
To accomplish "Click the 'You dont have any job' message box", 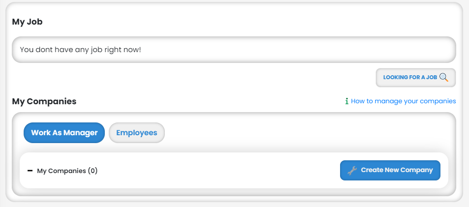I will coord(234,50).
